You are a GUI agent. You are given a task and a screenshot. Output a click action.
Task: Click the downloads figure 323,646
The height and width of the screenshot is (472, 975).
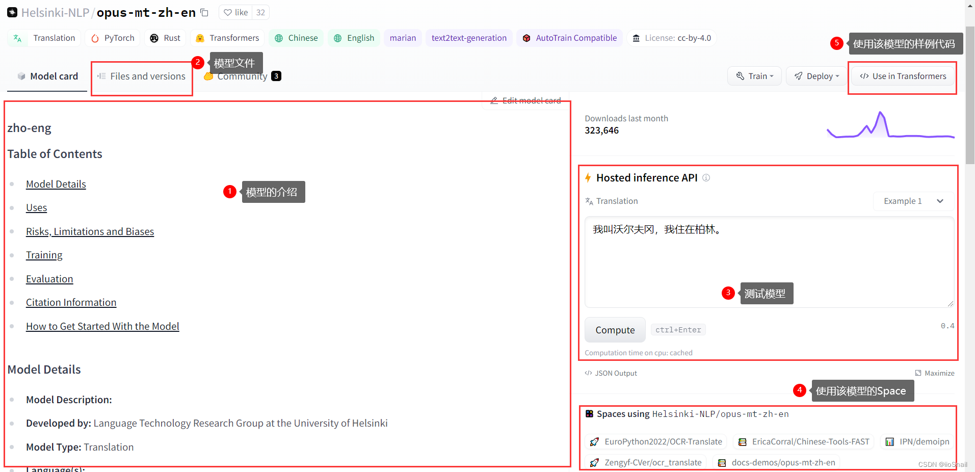601,130
